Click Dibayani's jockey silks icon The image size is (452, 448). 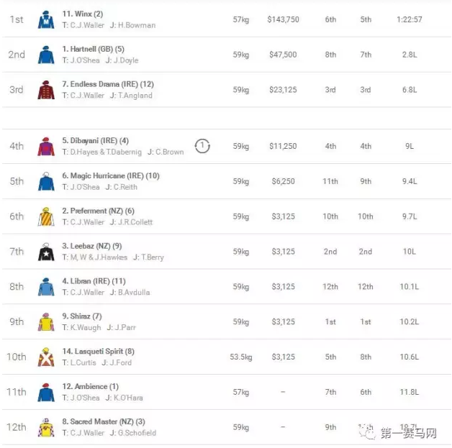point(46,147)
